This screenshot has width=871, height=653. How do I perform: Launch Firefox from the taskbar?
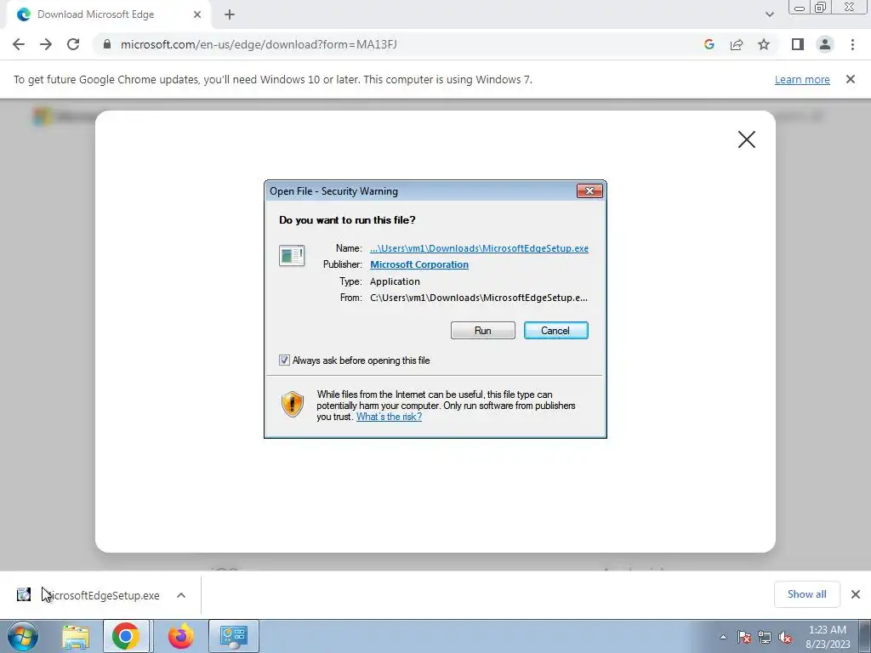tap(180, 636)
